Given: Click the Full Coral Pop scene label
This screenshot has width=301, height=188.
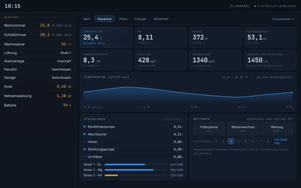Looking at the screenshot, I should 281,141.
